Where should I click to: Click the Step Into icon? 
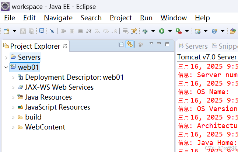point(97,31)
